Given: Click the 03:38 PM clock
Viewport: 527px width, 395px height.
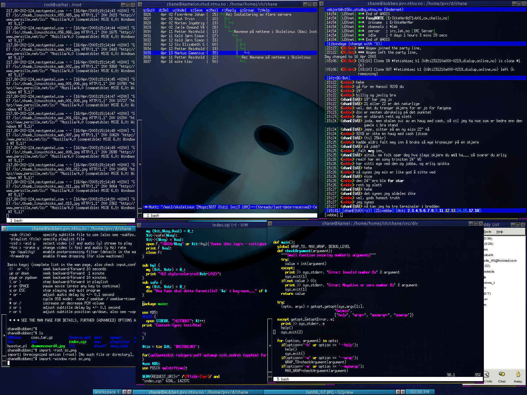Looking at the screenshot, I should tap(420, 392).
